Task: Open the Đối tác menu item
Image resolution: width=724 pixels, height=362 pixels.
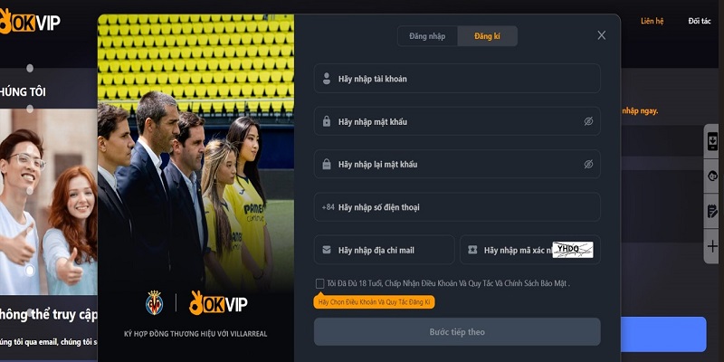Action: [700, 21]
